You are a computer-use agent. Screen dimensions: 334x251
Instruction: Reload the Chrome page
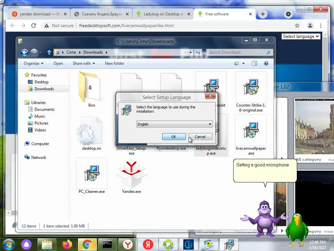(34, 25)
